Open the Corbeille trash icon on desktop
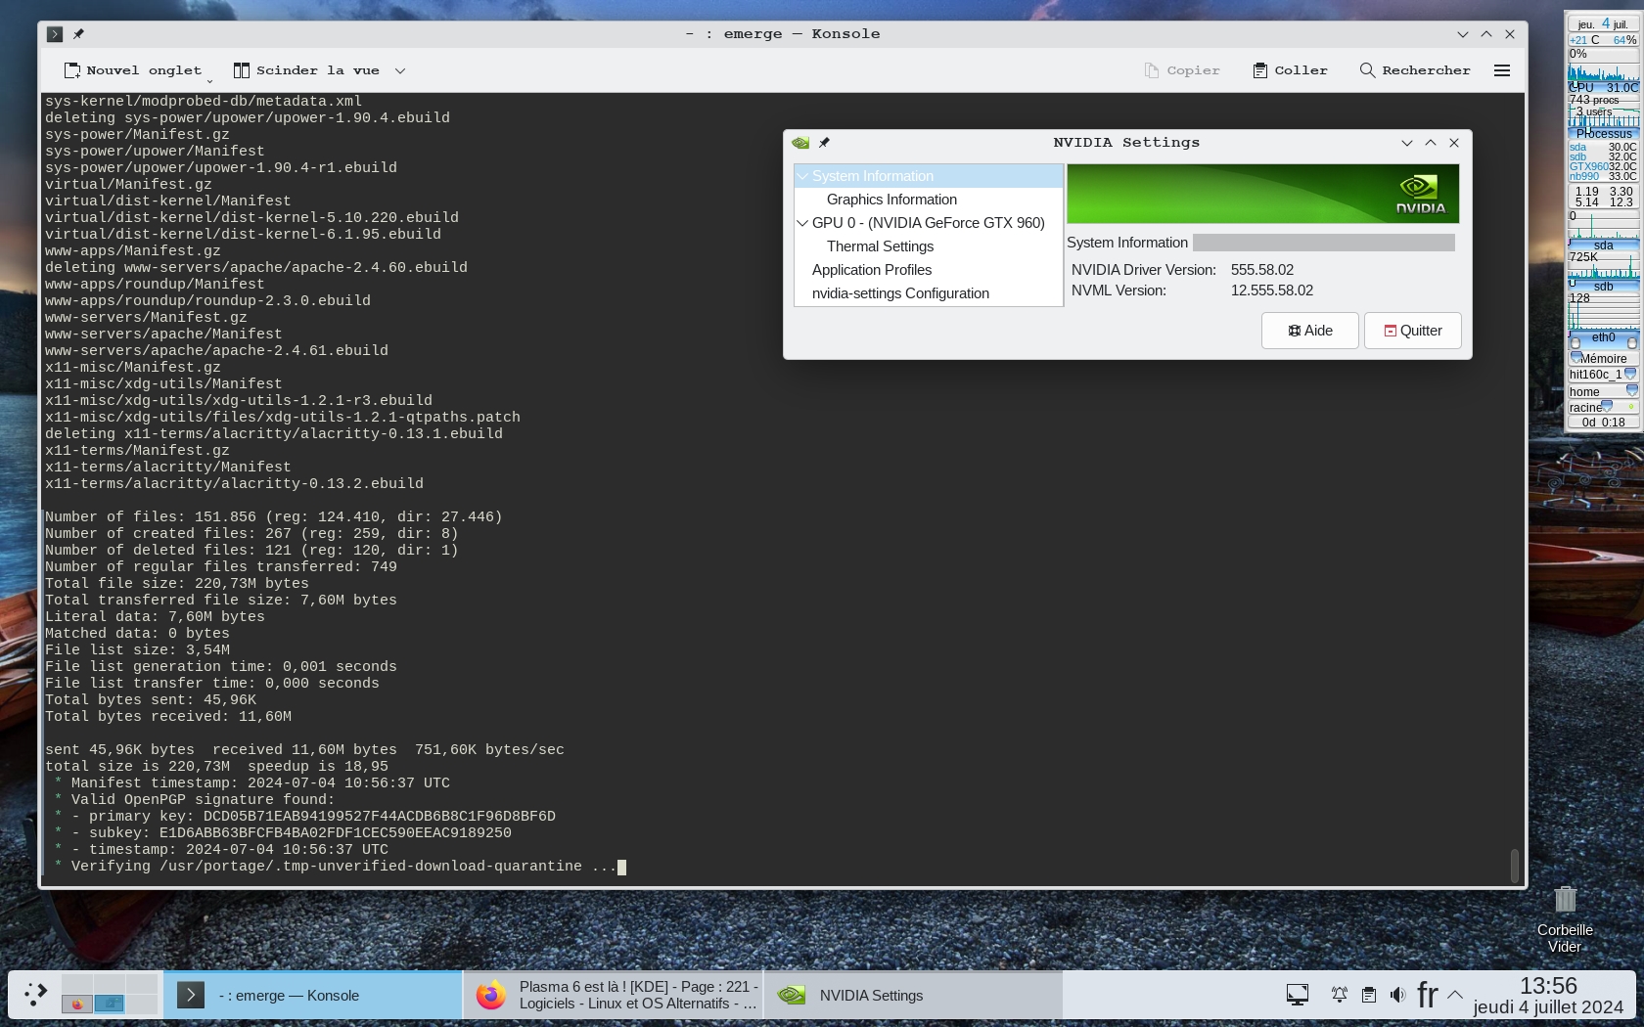This screenshot has width=1644, height=1027. pyautogui.click(x=1565, y=900)
